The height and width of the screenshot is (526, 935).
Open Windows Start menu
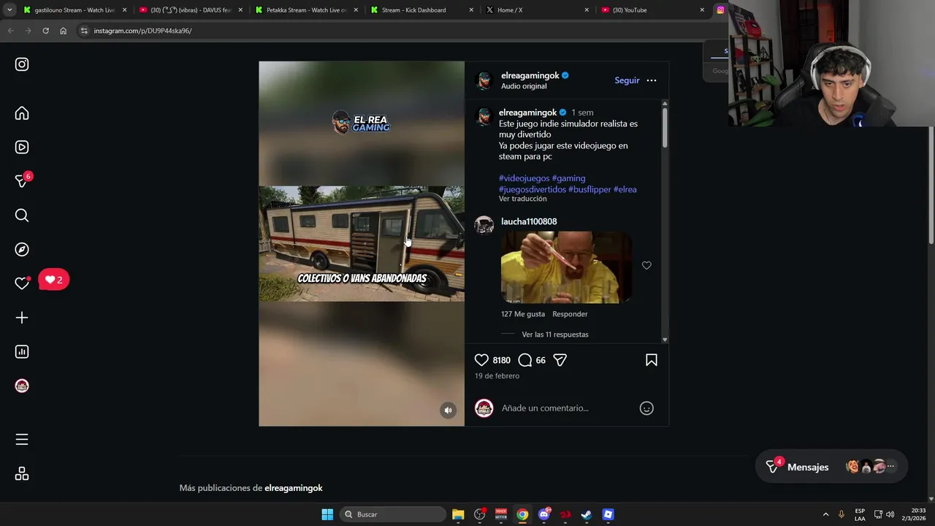[x=327, y=514]
